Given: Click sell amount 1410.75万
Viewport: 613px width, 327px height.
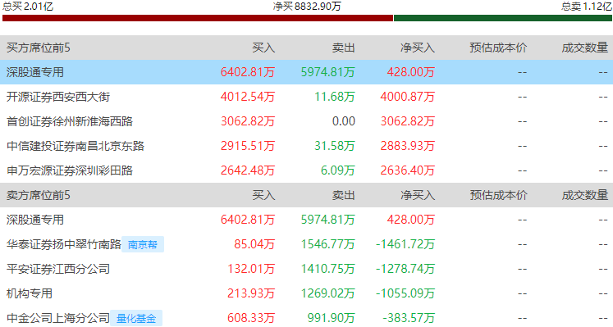Looking at the screenshot, I should [328, 269].
